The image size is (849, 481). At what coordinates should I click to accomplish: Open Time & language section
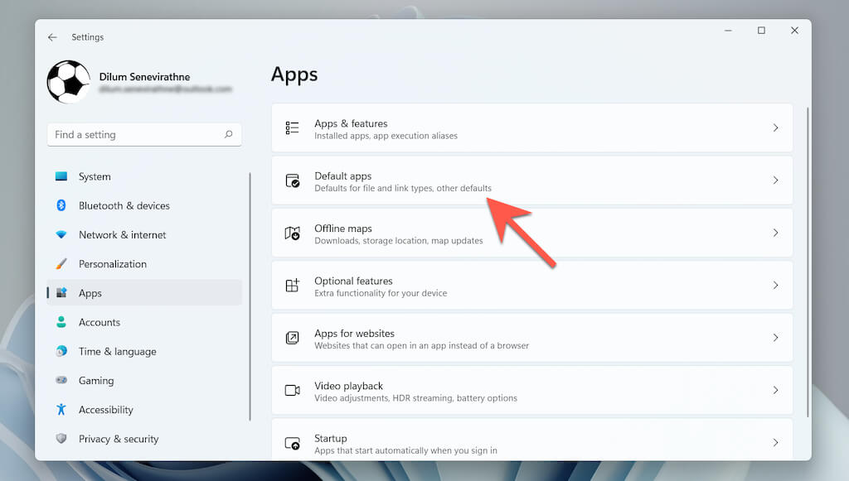(118, 352)
